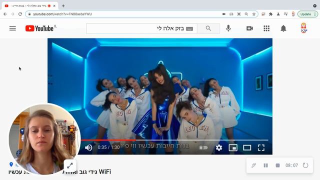Click the camera icon in the address bar
This screenshot has width=320, height=180.
[224, 14]
